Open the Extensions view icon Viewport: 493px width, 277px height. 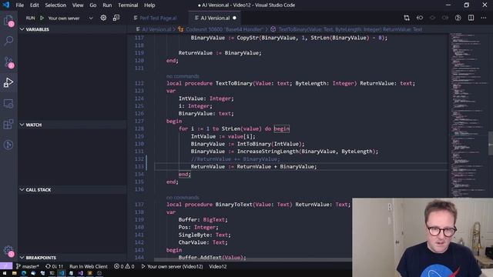[x=8, y=124]
